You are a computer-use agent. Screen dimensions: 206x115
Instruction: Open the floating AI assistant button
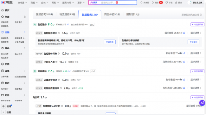(x=202, y=103)
